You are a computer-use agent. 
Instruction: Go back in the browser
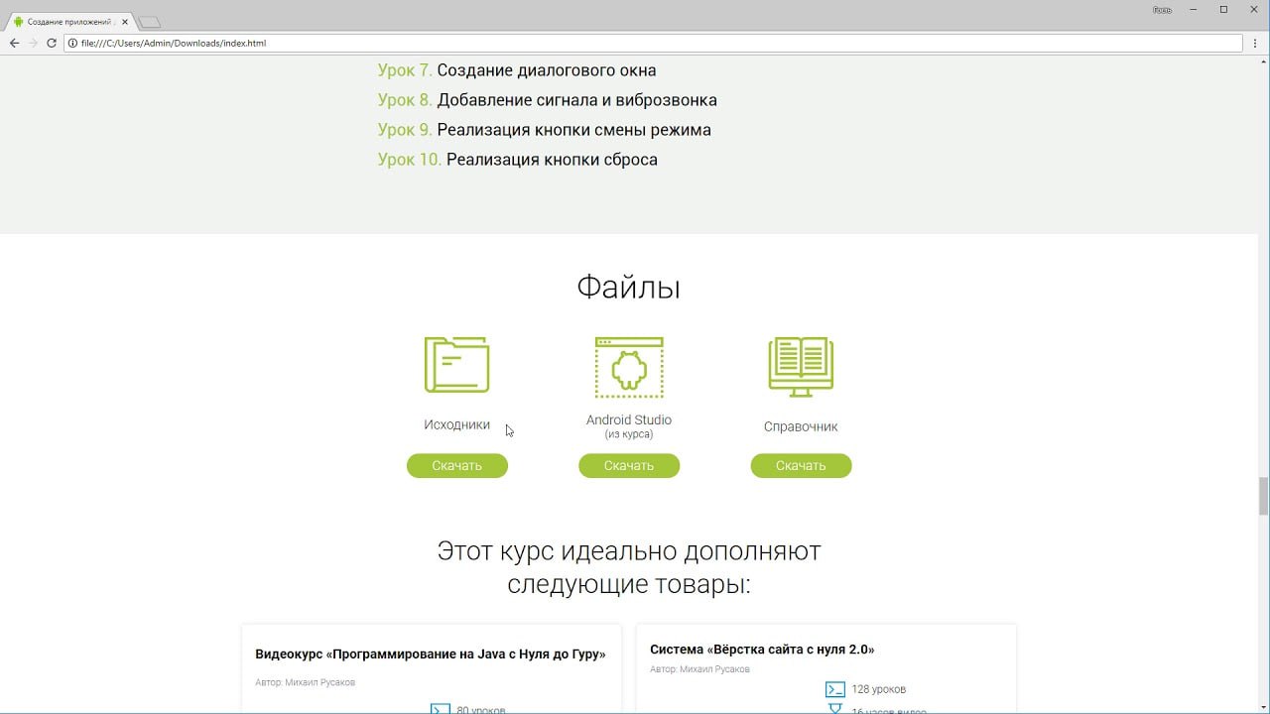[14, 43]
